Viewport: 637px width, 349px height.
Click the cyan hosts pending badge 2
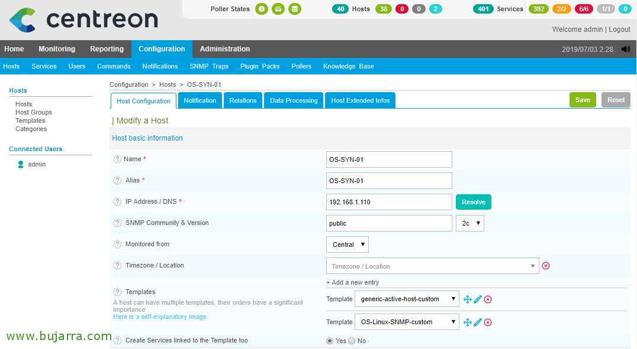436,9
